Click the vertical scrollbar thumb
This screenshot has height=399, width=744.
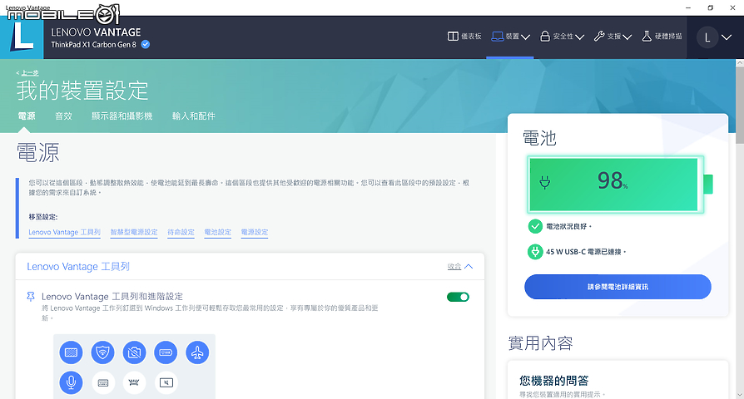pos(740,106)
